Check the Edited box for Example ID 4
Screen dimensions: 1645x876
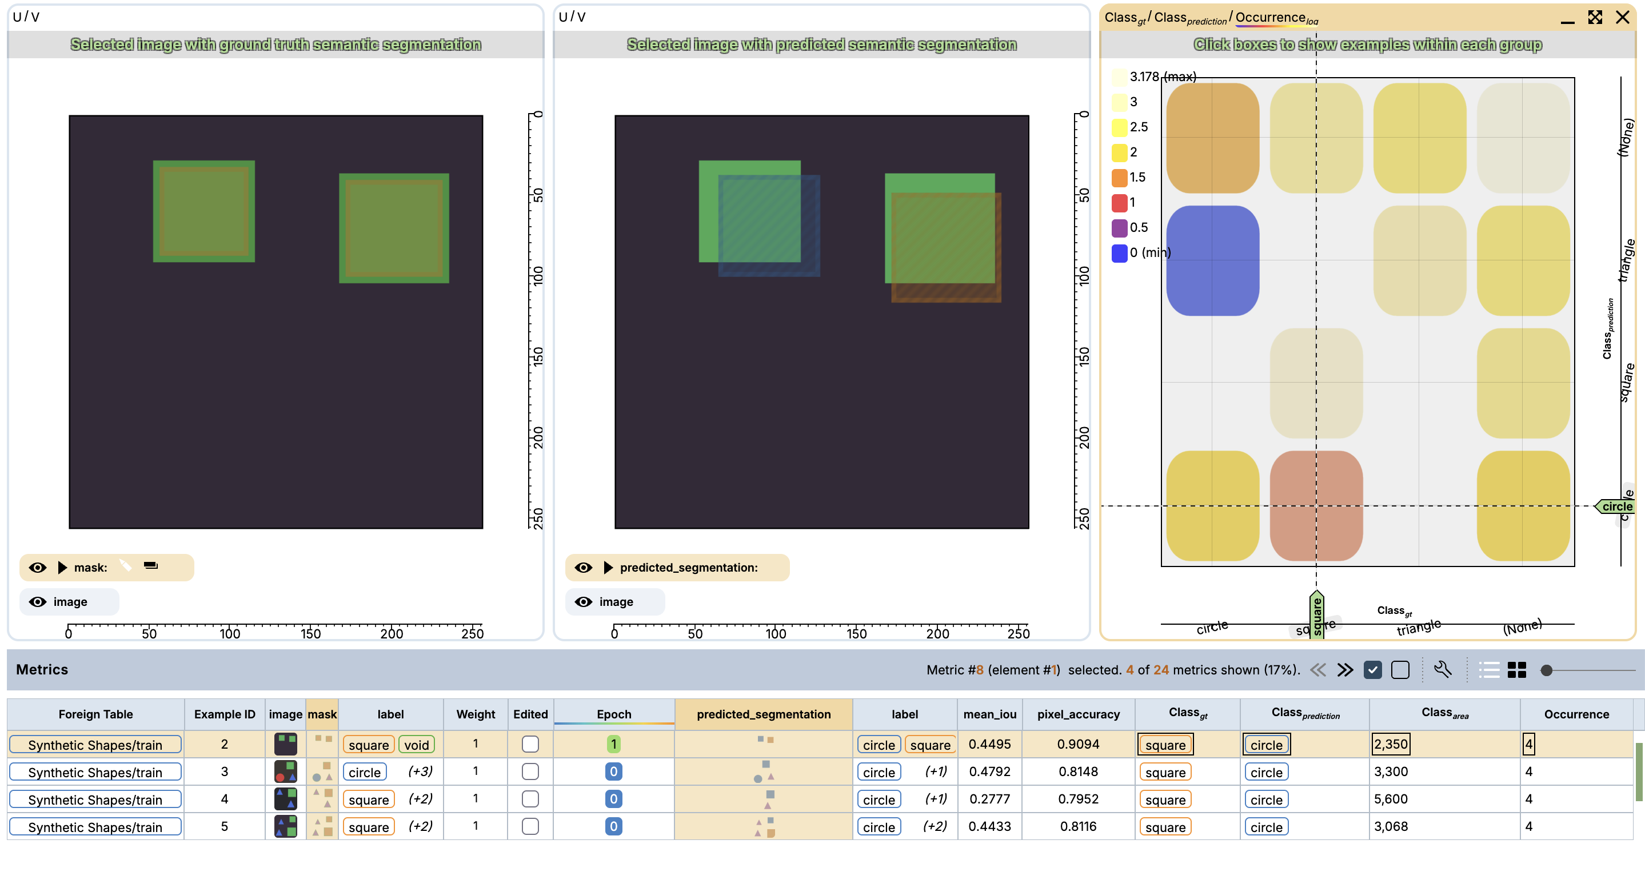(530, 799)
